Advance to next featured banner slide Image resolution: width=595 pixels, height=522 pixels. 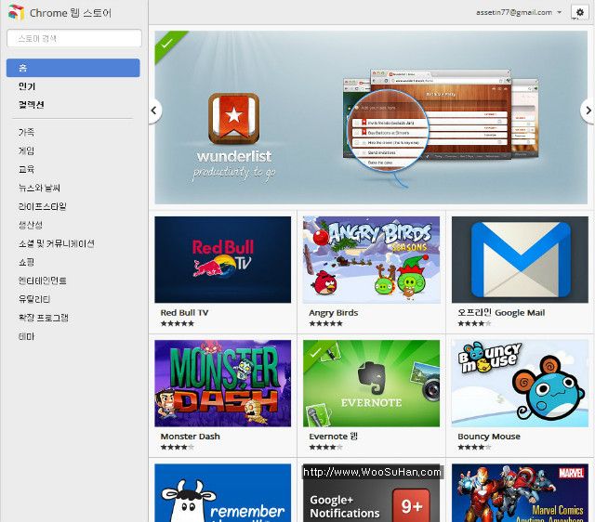click(588, 111)
